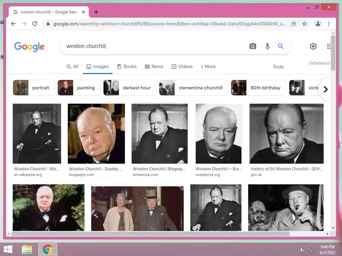342x256 pixels.
Task: Click the blue magnifier search icon
Action: (x=281, y=46)
